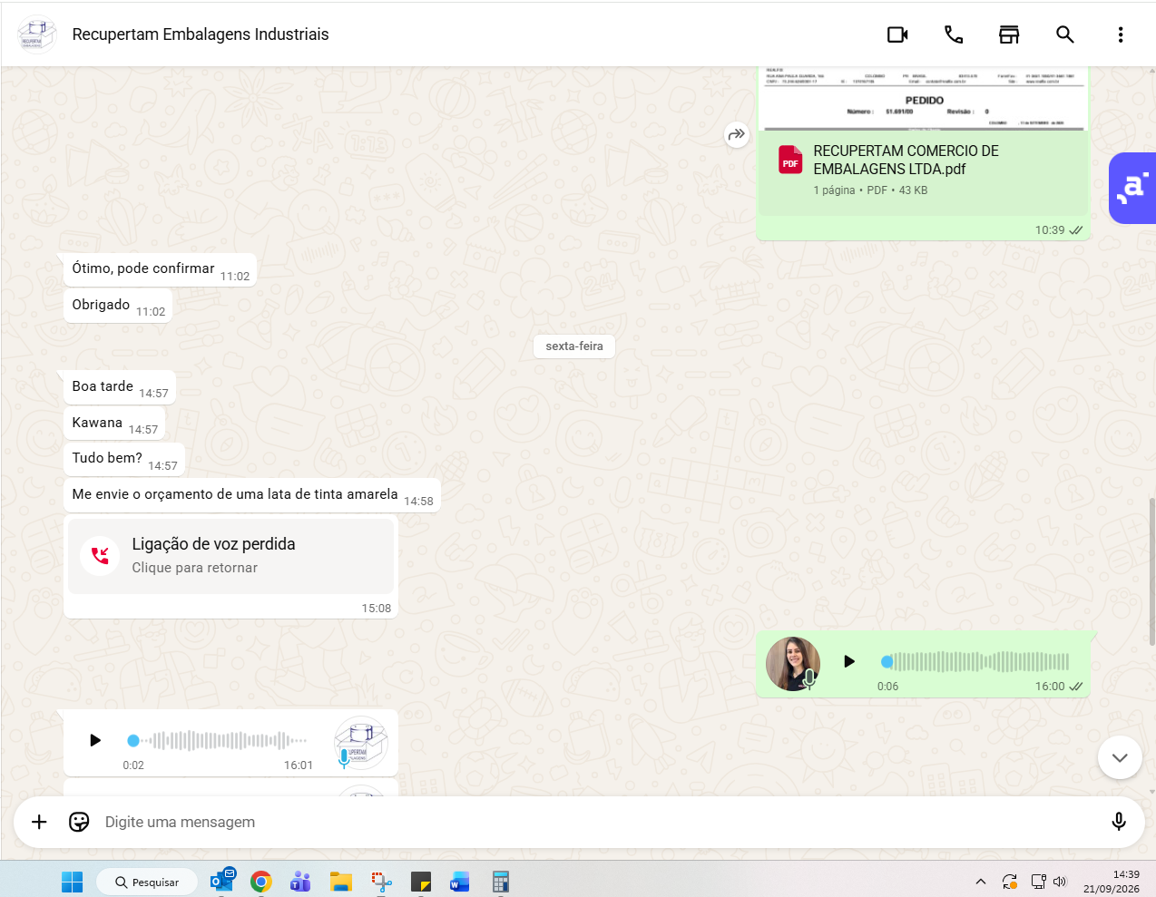Jump to latest messages with down chevron
1156x897 pixels.
click(x=1120, y=757)
